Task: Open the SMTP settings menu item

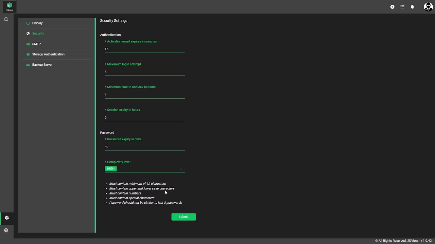Action: click(57, 44)
